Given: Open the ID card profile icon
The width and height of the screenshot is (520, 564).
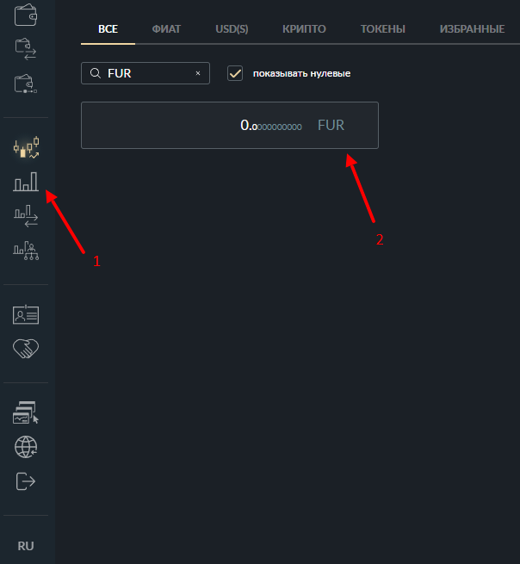Looking at the screenshot, I should [x=26, y=315].
